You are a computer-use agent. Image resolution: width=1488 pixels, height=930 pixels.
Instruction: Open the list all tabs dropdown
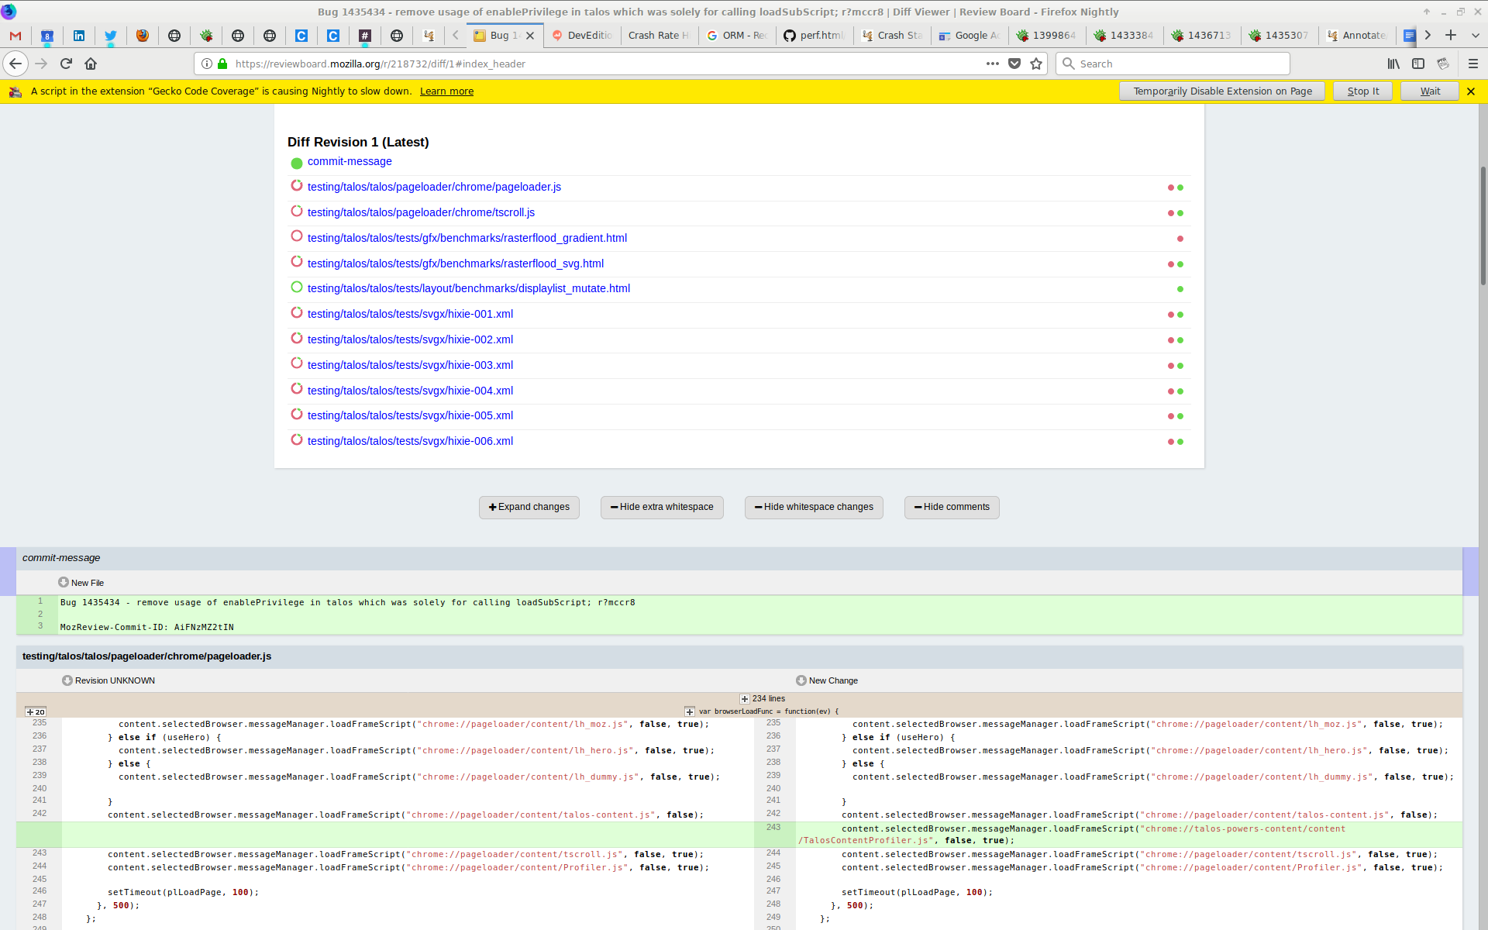point(1476,35)
